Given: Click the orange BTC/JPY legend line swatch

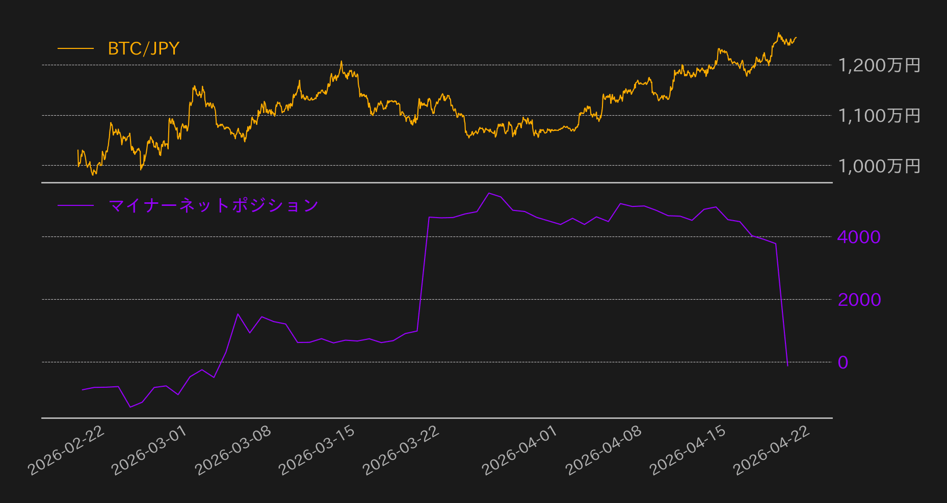Looking at the screenshot, I should [x=75, y=49].
